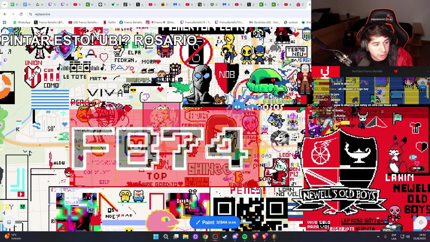Open the FrancoBertello74's... Twitch bookmark
Viewport: 430px width, 242px height.
(x=230, y=23)
